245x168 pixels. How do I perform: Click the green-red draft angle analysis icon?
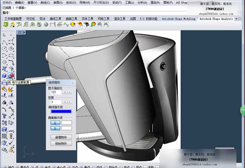93,25
